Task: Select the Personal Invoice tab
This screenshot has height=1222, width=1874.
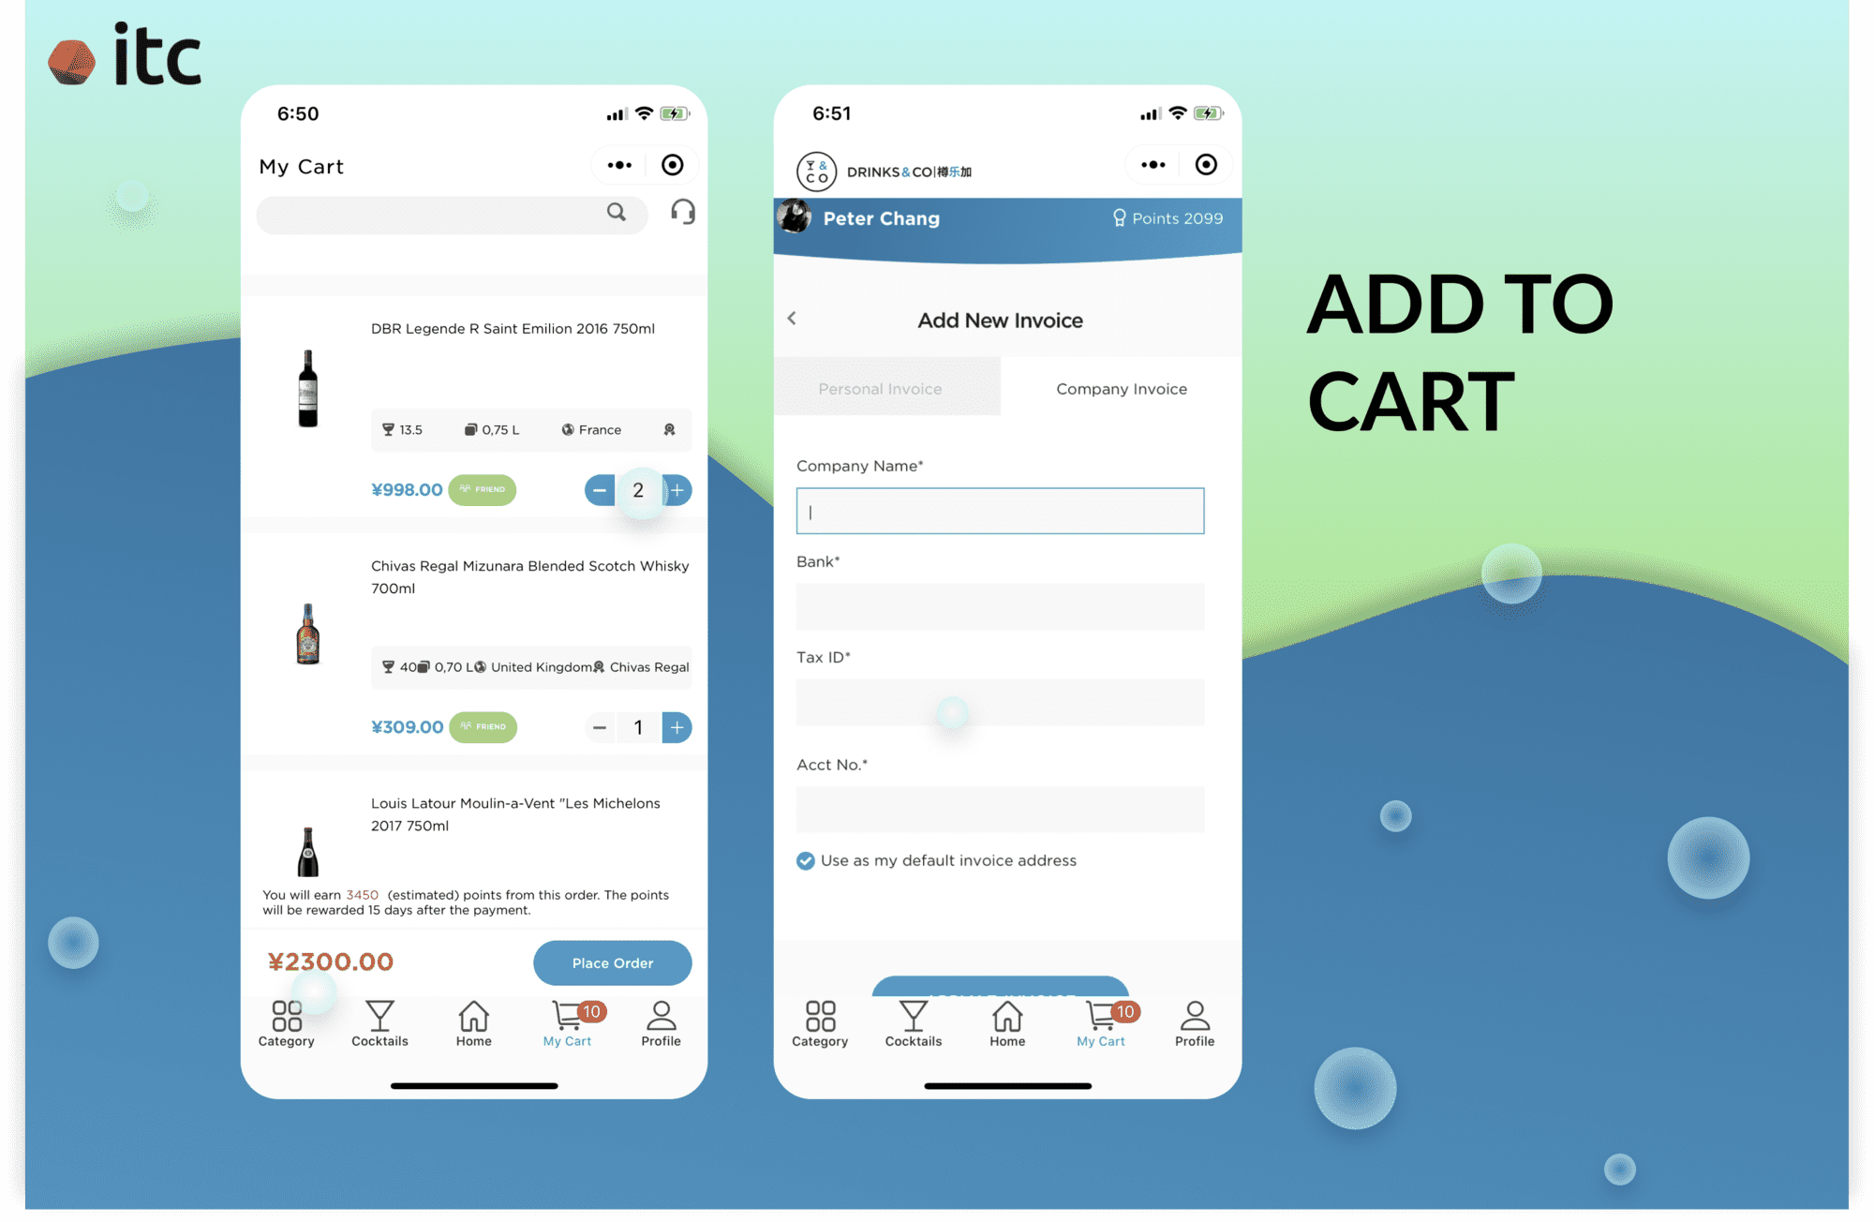Action: (x=880, y=388)
